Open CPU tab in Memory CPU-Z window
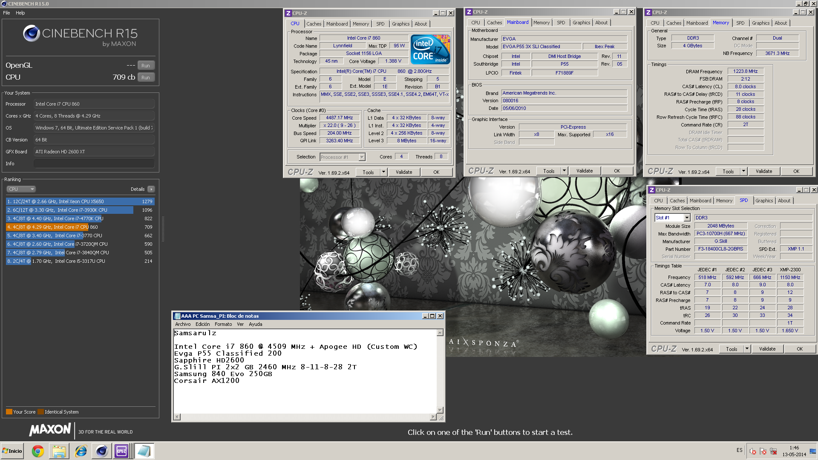 655,23
